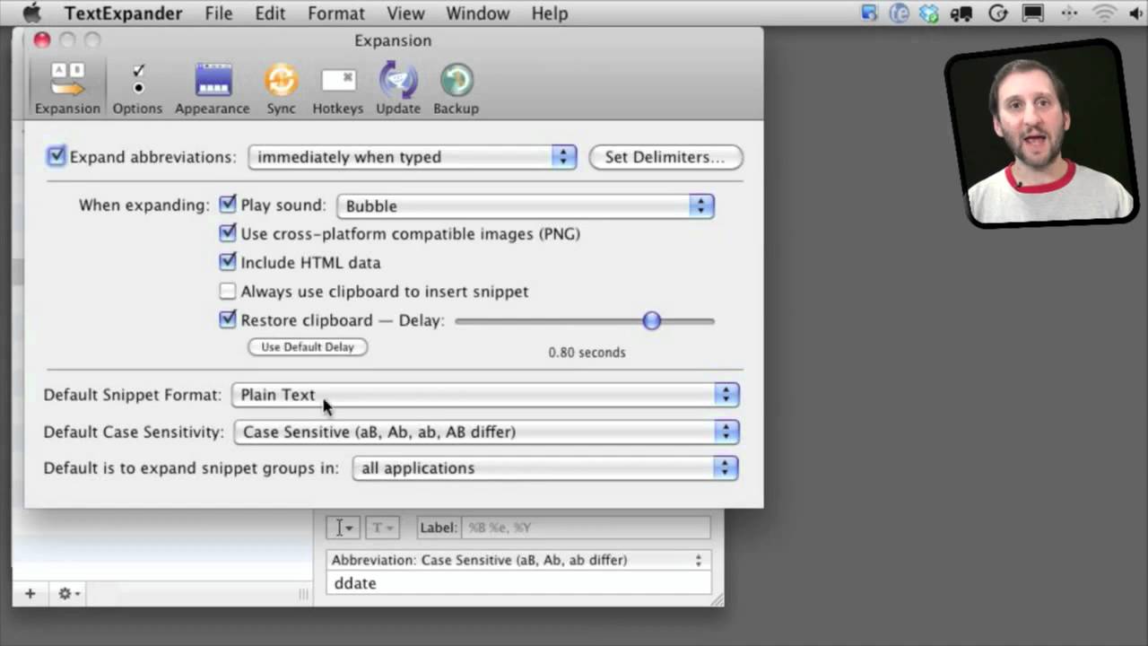Open the View menu

[406, 13]
